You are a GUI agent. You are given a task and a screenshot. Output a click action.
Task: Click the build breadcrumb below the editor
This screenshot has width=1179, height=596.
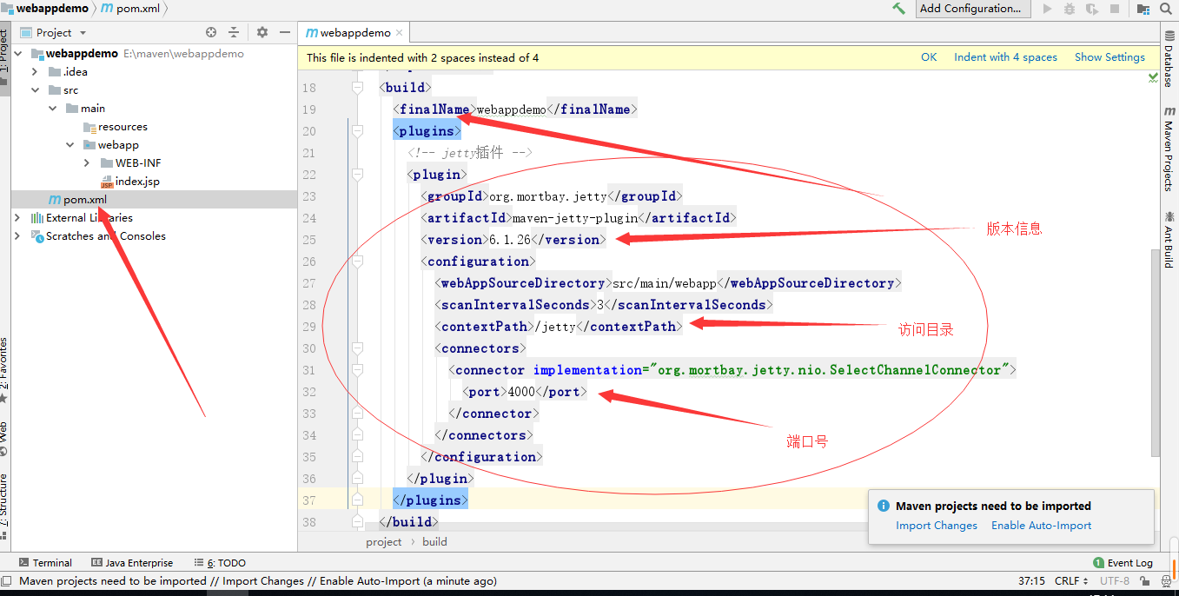(x=434, y=542)
